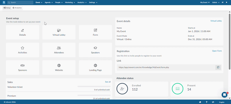The height and width of the screenshot is (104, 231).
Task: Open the Form setup tile
Action: point(95,32)
